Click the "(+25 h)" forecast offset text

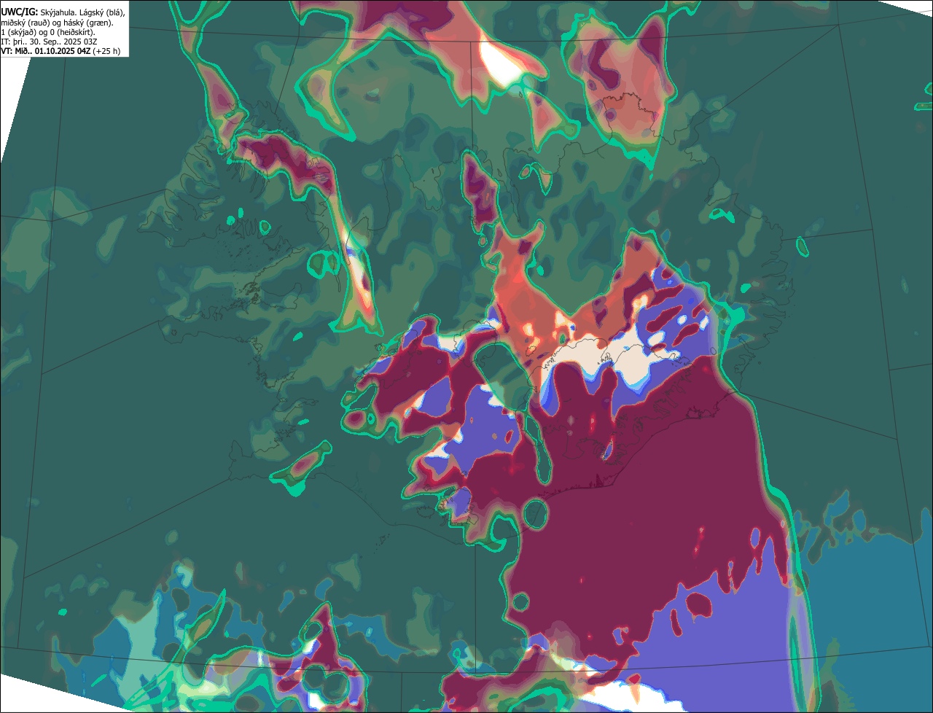click(106, 51)
